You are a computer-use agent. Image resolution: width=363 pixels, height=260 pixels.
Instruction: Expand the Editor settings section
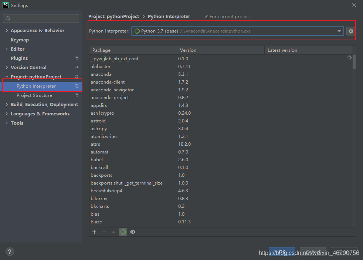7,49
